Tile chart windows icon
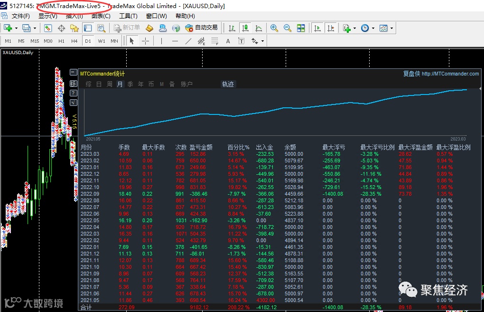Screen dimensions: 484x312 tap(301, 28)
